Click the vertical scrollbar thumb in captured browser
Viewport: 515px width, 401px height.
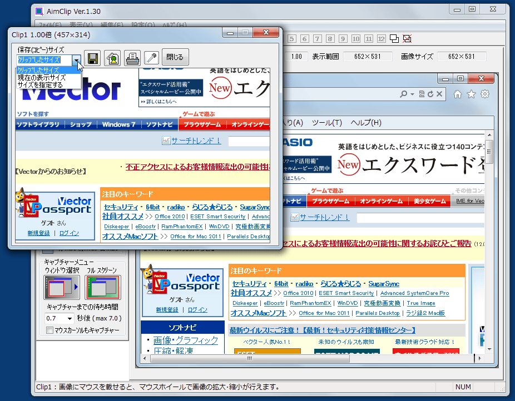(489, 152)
